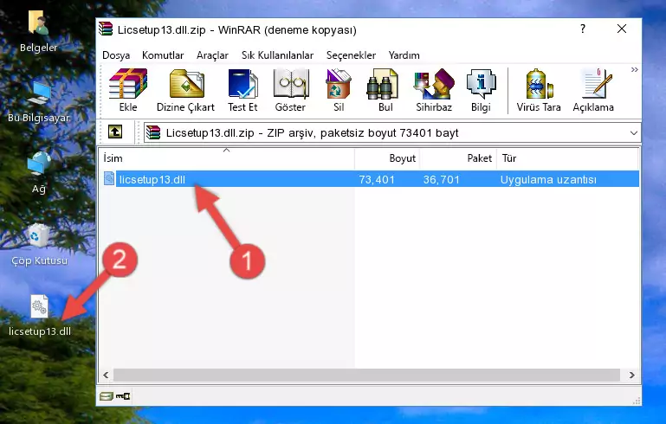The height and width of the screenshot is (424, 666).
Task: Click the horizontal scrollbar track
Action: coord(367,375)
